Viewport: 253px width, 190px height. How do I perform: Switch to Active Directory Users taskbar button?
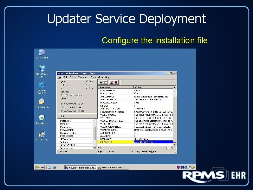coord(113,167)
